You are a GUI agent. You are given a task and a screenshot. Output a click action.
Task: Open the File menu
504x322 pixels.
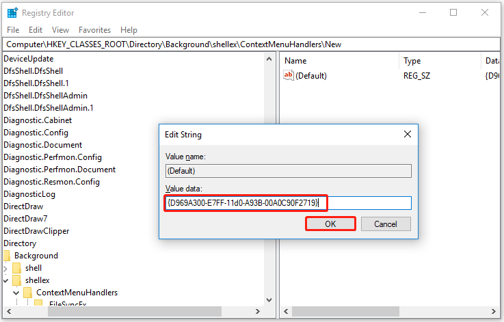pyautogui.click(x=13, y=30)
